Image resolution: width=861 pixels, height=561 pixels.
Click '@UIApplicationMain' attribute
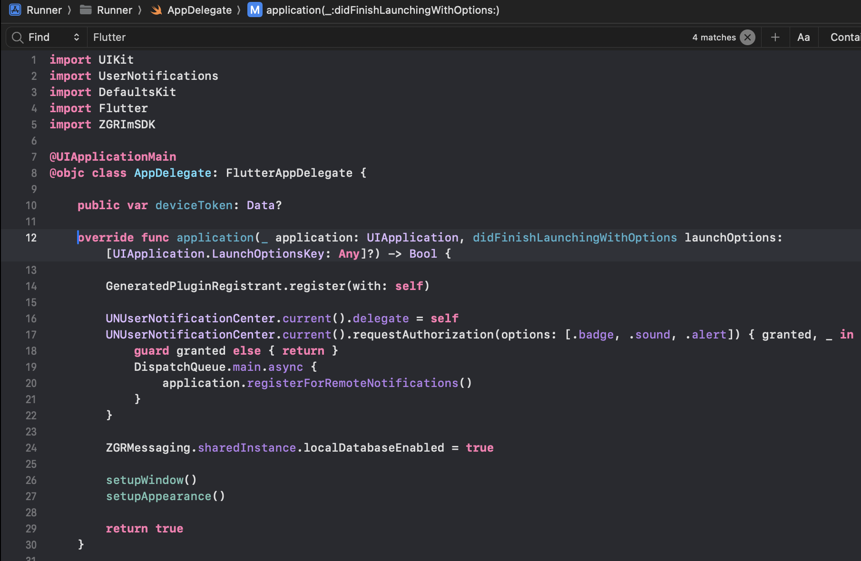(113, 157)
